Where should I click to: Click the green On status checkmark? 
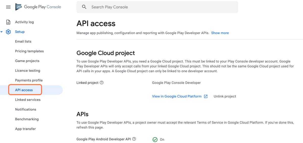click(x=155, y=139)
